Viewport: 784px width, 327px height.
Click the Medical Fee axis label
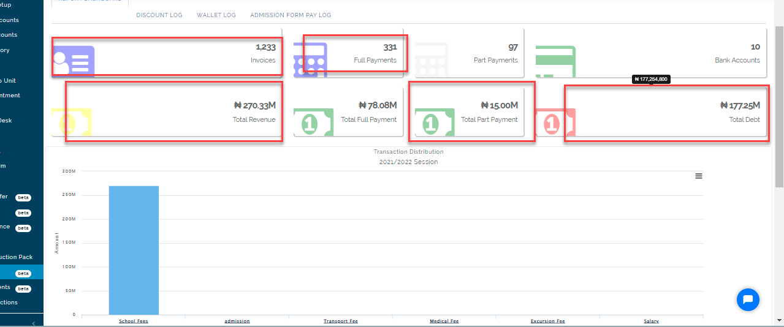444,321
